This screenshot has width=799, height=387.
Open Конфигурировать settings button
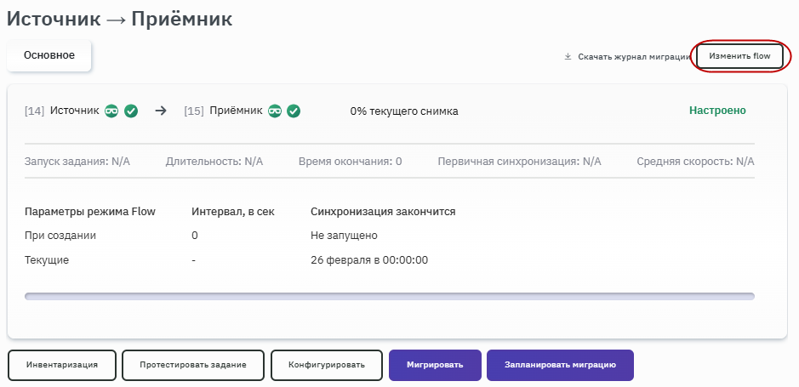(x=327, y=365)
